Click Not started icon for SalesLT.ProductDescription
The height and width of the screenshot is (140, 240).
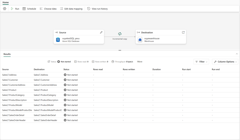(x=65, y=100)
